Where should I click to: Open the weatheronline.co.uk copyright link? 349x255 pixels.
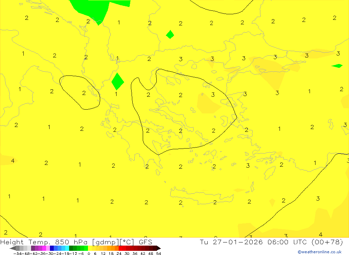click(x=319, y=252)
